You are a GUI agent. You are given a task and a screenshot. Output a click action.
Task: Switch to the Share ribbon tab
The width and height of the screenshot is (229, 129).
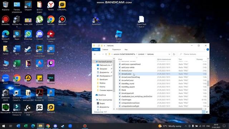point(116,49)
